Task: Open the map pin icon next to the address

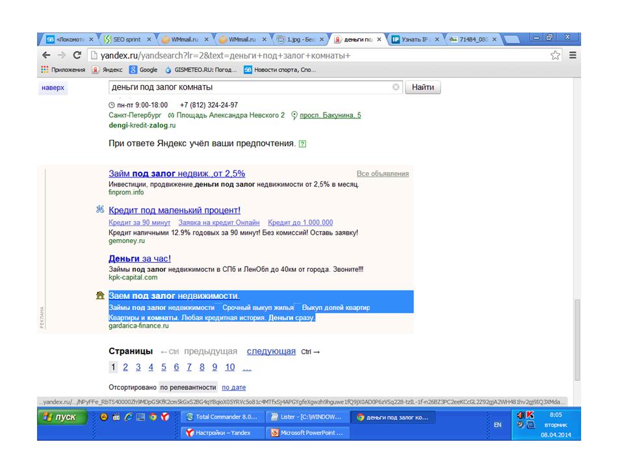Action: point(294,116)
